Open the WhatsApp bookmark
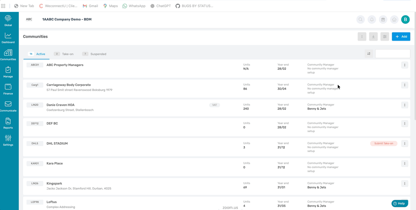The image size is (416, 210). (x=134, y=6)
